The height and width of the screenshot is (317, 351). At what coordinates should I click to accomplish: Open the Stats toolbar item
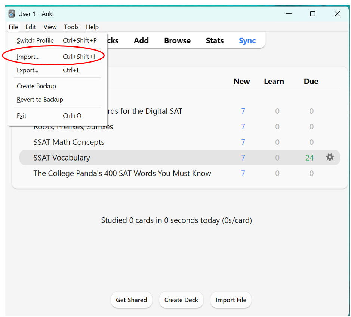point(215,40)
